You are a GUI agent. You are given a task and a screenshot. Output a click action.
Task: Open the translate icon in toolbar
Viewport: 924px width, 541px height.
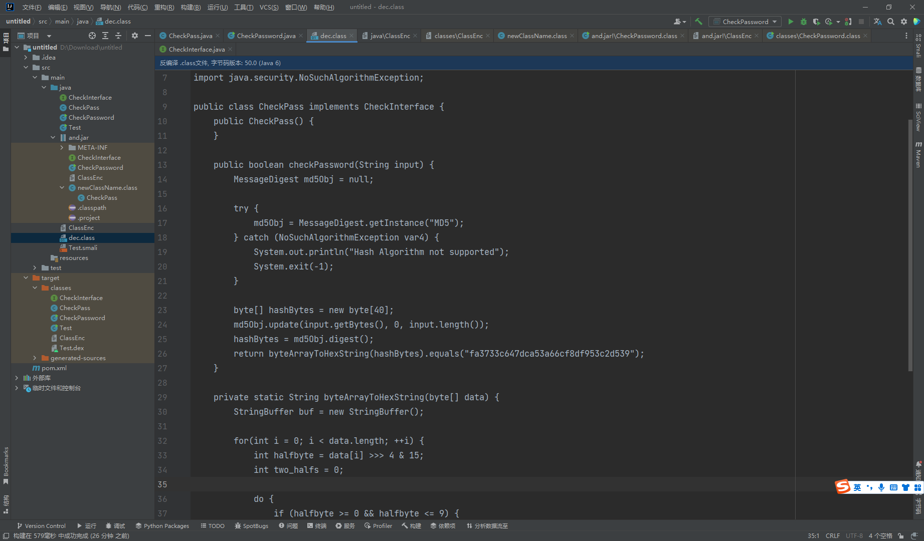(x=877, y=22)
